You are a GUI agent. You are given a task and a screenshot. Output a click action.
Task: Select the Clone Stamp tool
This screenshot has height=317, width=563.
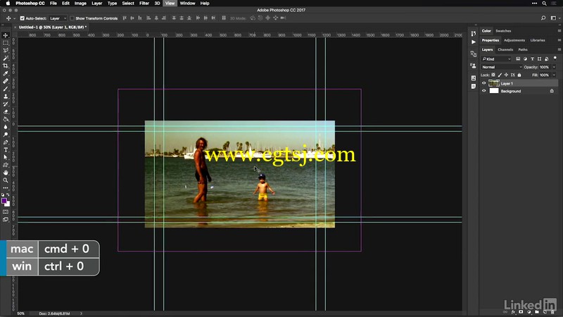coord(6,97)
